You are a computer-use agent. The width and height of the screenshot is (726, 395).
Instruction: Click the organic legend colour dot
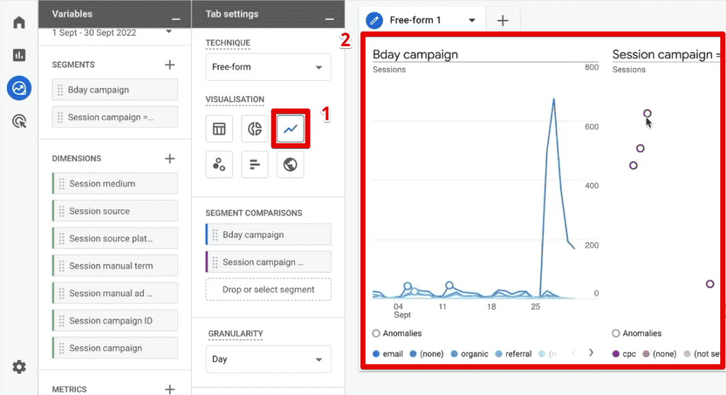point(454,354)
